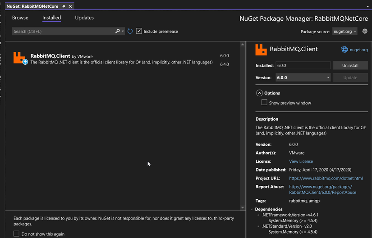Click the refresh icon beside the search box

(130, 31)
